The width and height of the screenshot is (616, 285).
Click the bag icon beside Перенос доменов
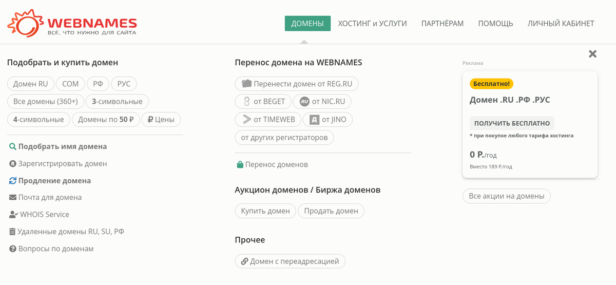tap(240, 165)
